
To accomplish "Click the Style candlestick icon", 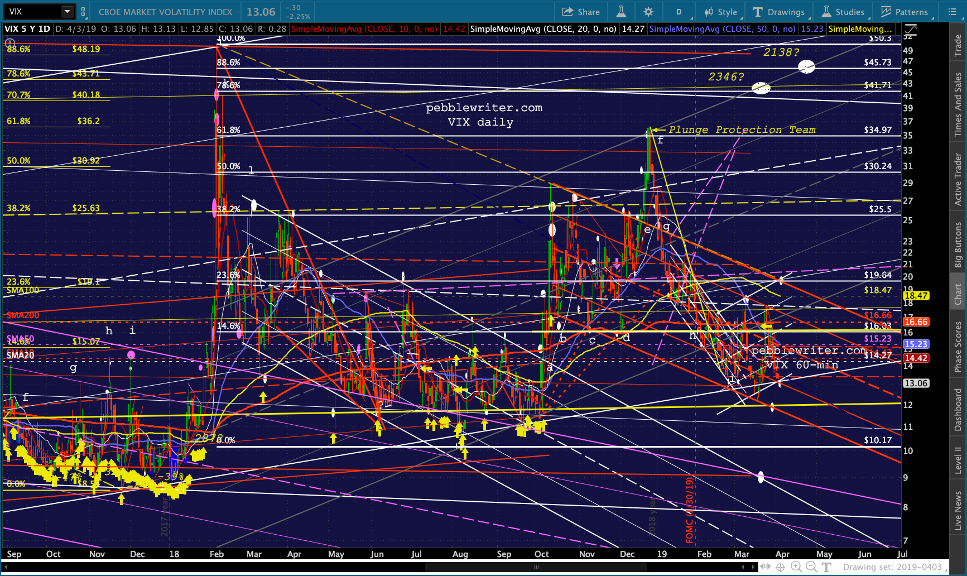I will [709, 12].
